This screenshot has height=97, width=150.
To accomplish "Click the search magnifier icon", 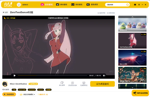I will 127,4.
